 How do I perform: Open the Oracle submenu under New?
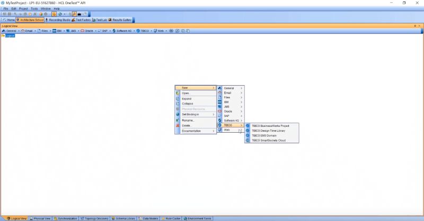pos(231,111)
